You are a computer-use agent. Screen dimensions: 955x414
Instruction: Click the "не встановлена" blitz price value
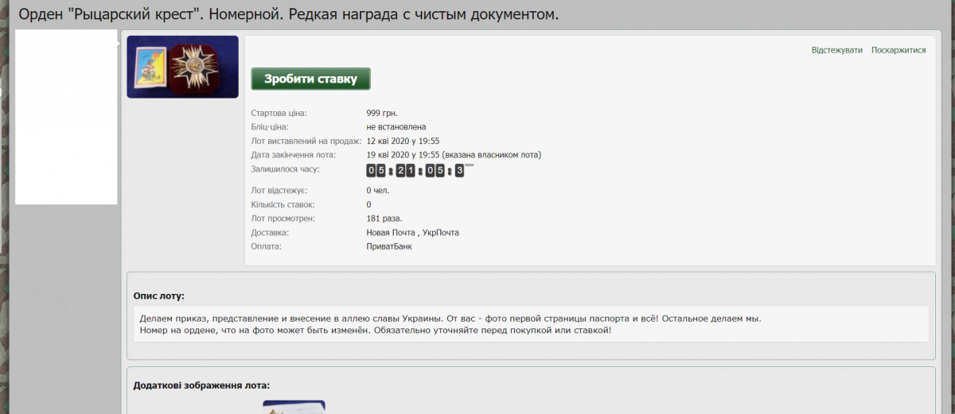coord(396,127)
